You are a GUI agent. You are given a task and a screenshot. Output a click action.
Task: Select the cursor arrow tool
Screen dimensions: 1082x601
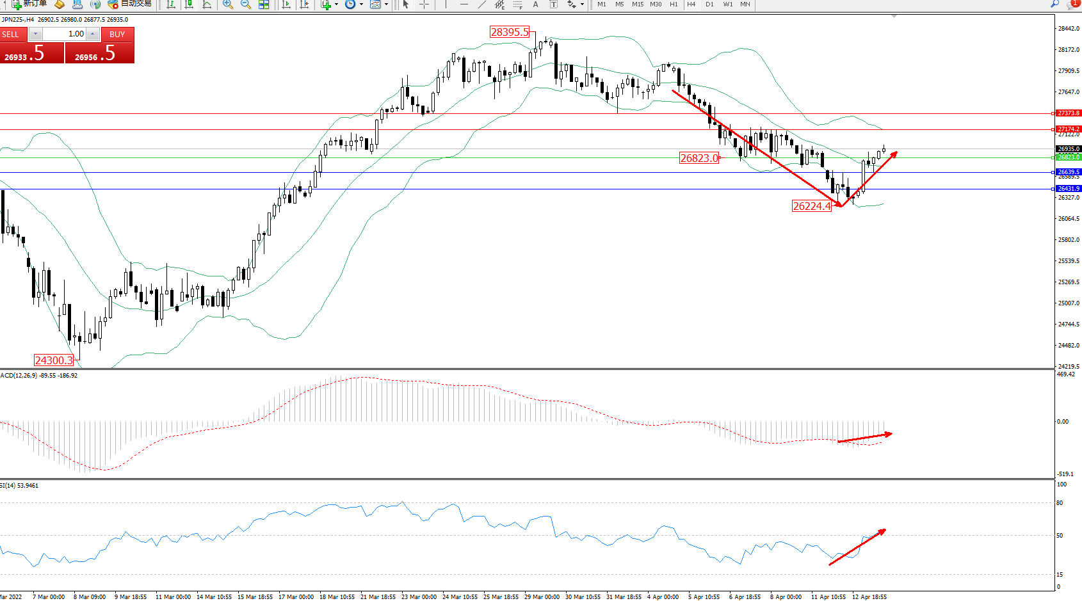[405, 4]
